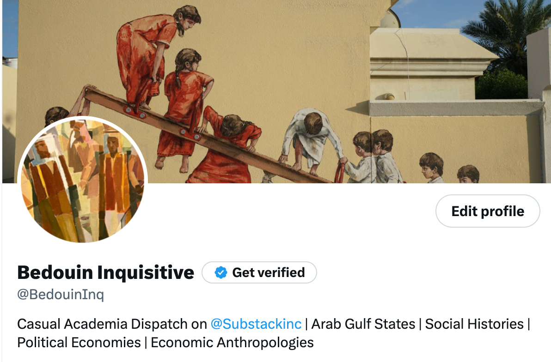Screen dimensions: 551x362
Task: Open the @Substackinc mention link
Action: (256, 324)
